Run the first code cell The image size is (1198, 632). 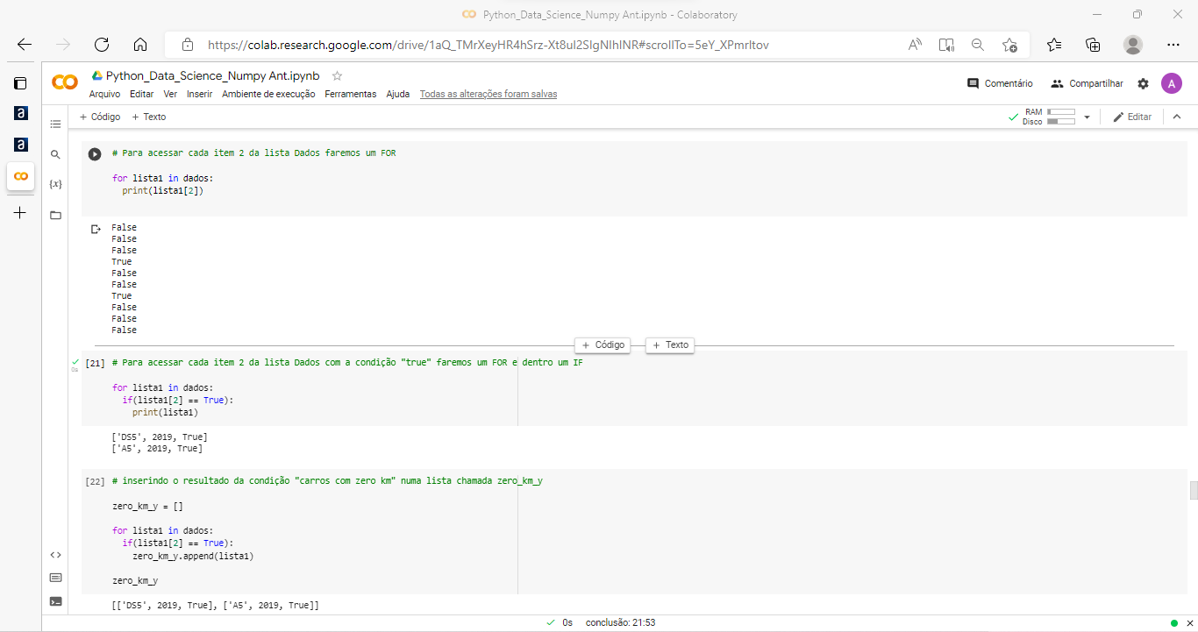click(x=95, y=154)
